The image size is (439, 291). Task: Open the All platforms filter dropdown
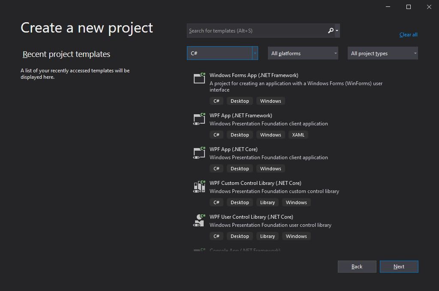(303, 53)
